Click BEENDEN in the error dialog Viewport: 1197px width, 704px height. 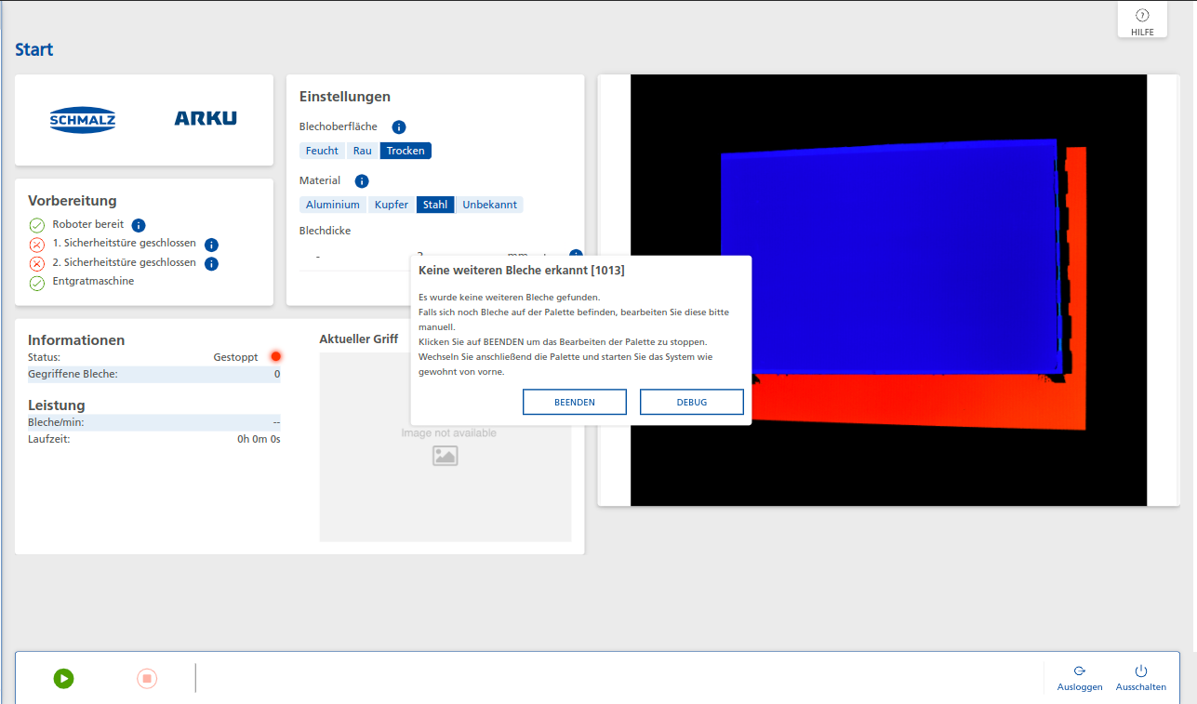(574, 402)
